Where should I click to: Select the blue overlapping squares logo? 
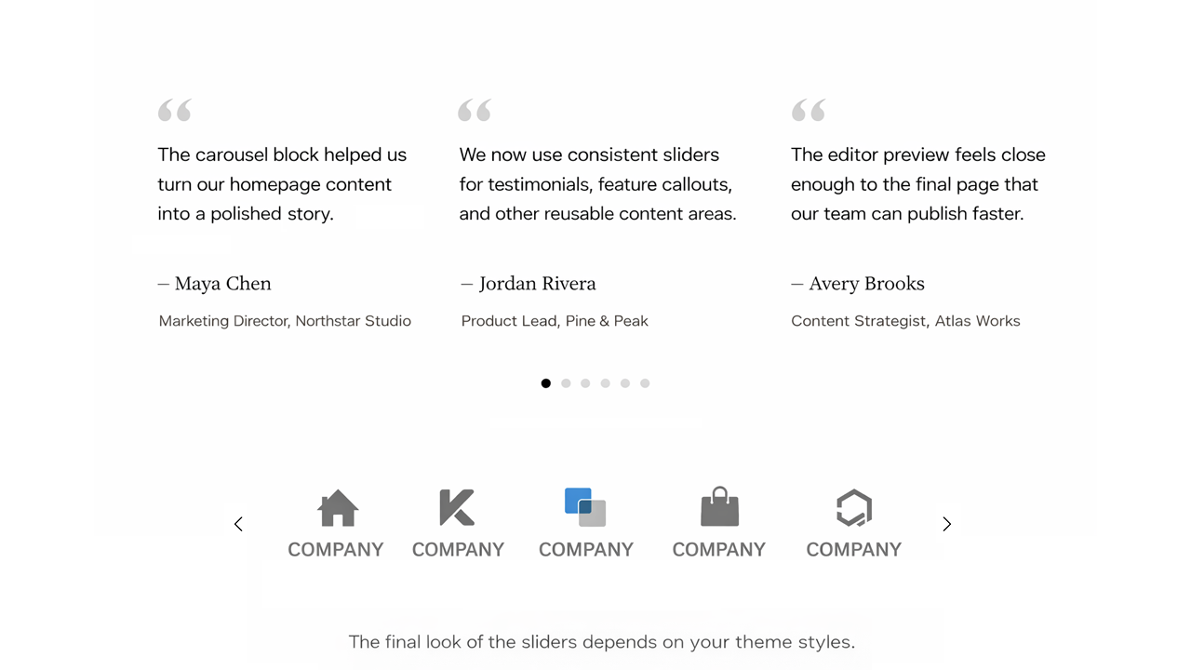585,508
